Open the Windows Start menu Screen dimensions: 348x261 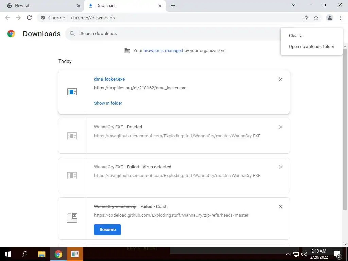point(8,254)
